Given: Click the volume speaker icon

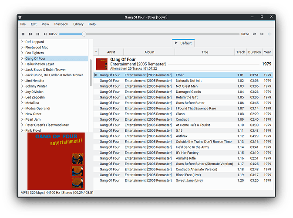Looking at the screenshot, I should coord(269,34).
